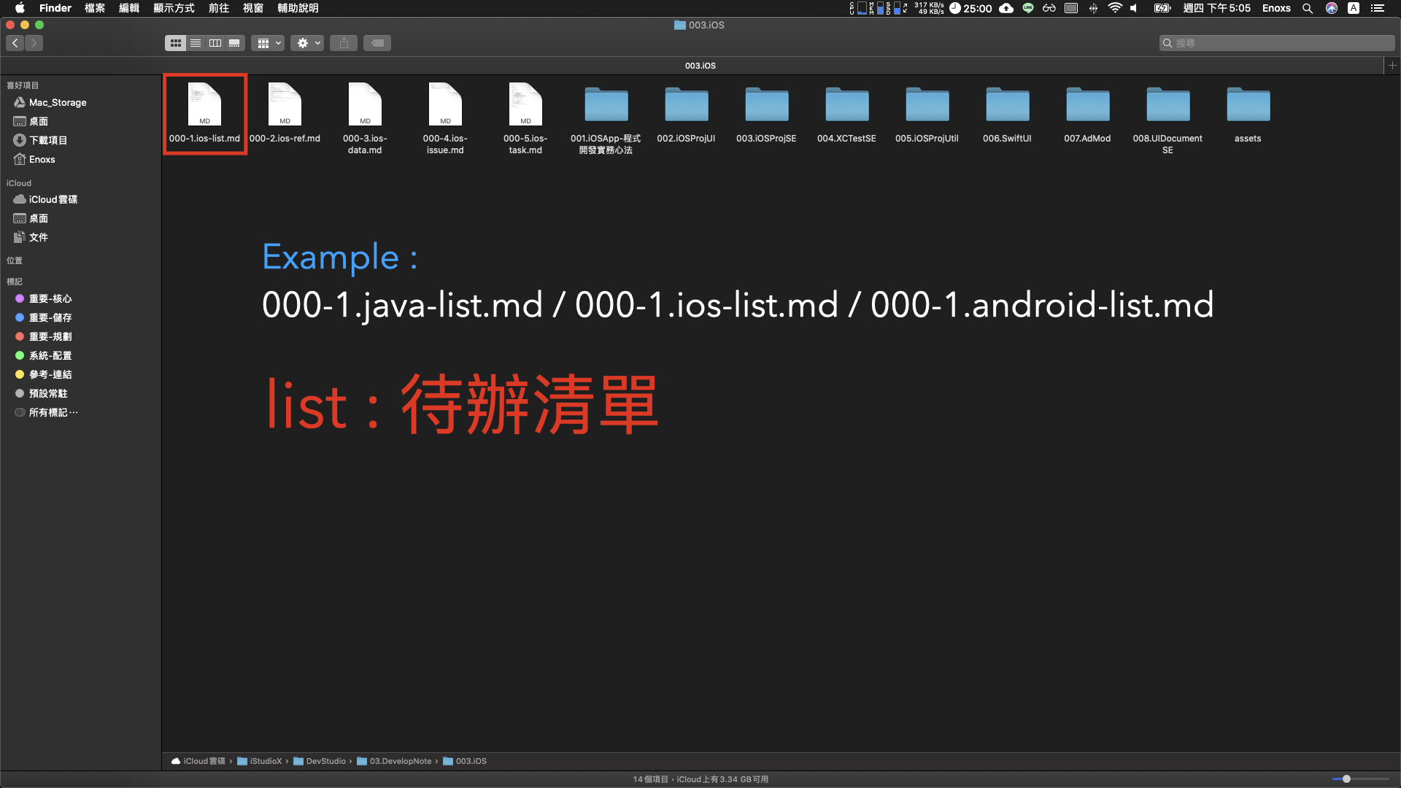Image resolution: width=1401 pixels, height=788 pixels.
Task: Open Spotlight search in menu bar
Action: [x=1308, y=8]
